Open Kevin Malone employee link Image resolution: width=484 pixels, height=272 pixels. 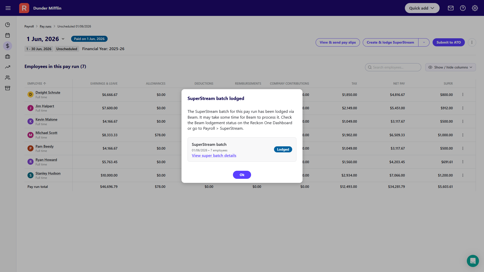46,119
